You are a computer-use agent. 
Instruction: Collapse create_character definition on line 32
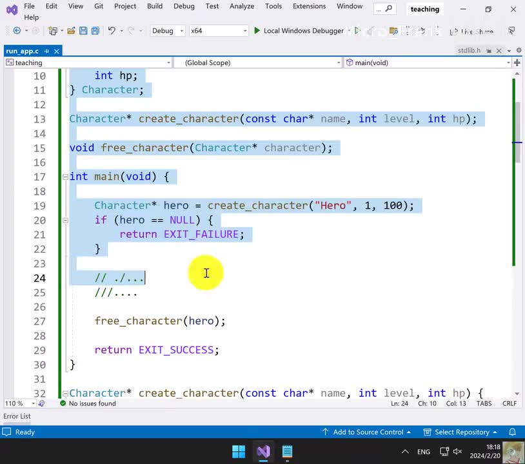(x=66, y=393)
